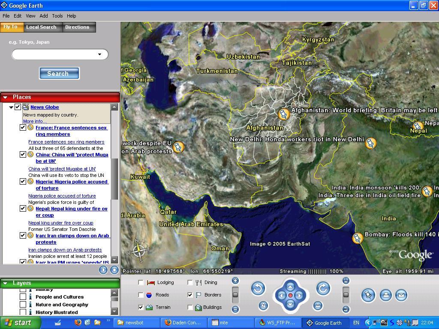The width and height of the screenshot is (439, 329).
Task: Click the reset tilt button
Action: (x=318, y=306)
